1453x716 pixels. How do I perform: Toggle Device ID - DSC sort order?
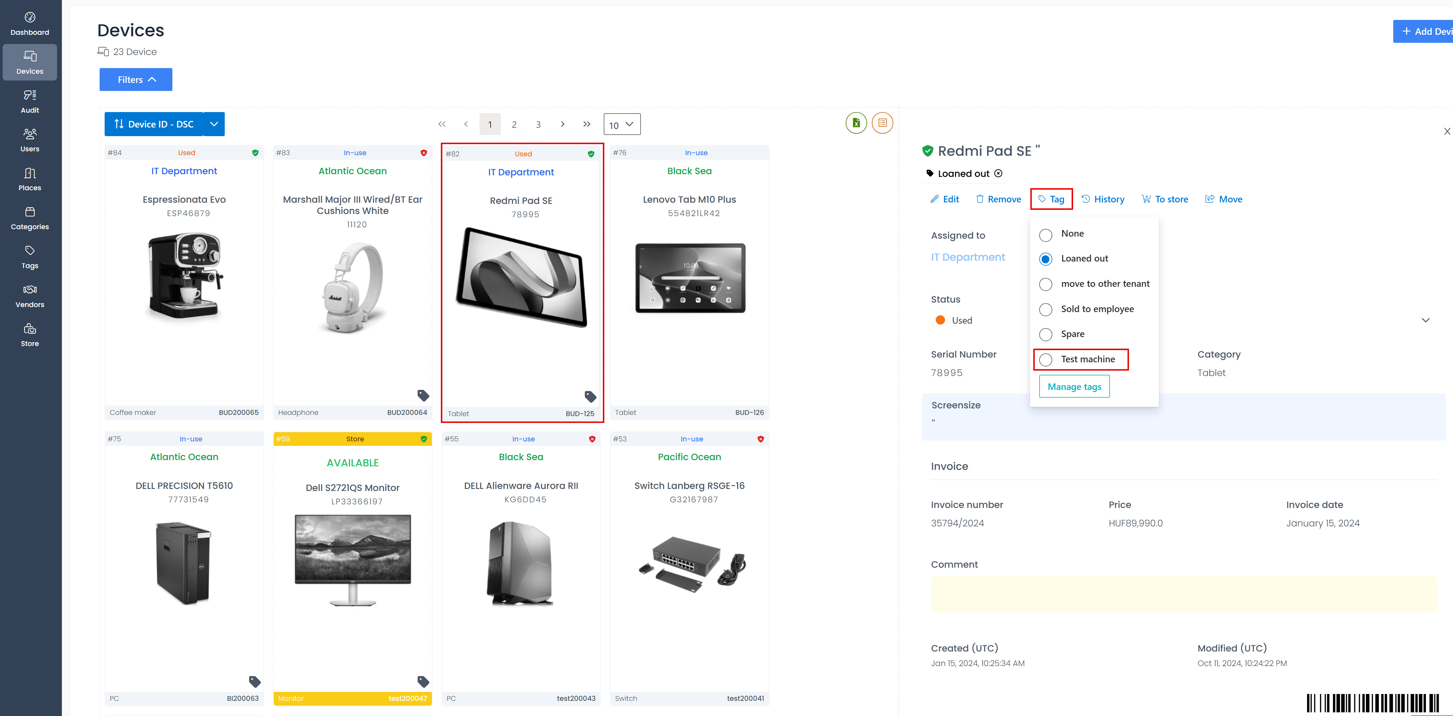point(153,124)
